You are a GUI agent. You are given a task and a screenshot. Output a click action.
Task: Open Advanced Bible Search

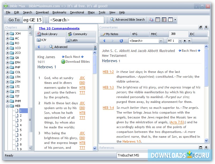[x=127, y=20]
